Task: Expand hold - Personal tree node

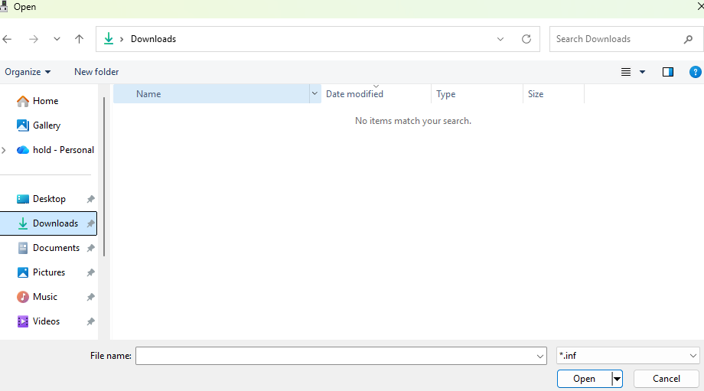Action: [x=4, y=150]
